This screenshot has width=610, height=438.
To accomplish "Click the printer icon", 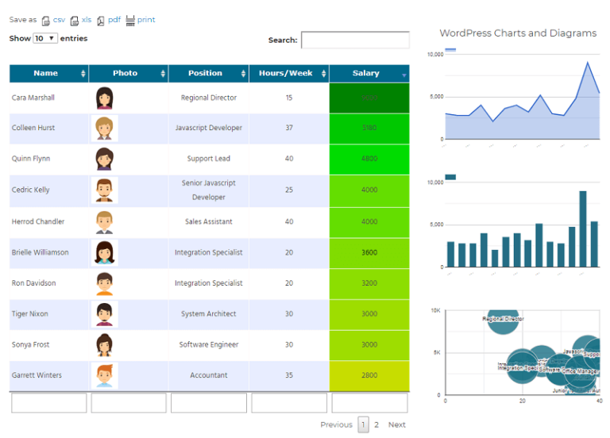I will click(x=130, y=21).
